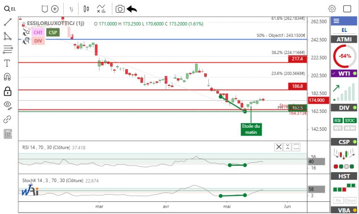Click the 23.6% Fibonacci level label
359x214 pixels.
pyautogui.click(x=288, y=74)
